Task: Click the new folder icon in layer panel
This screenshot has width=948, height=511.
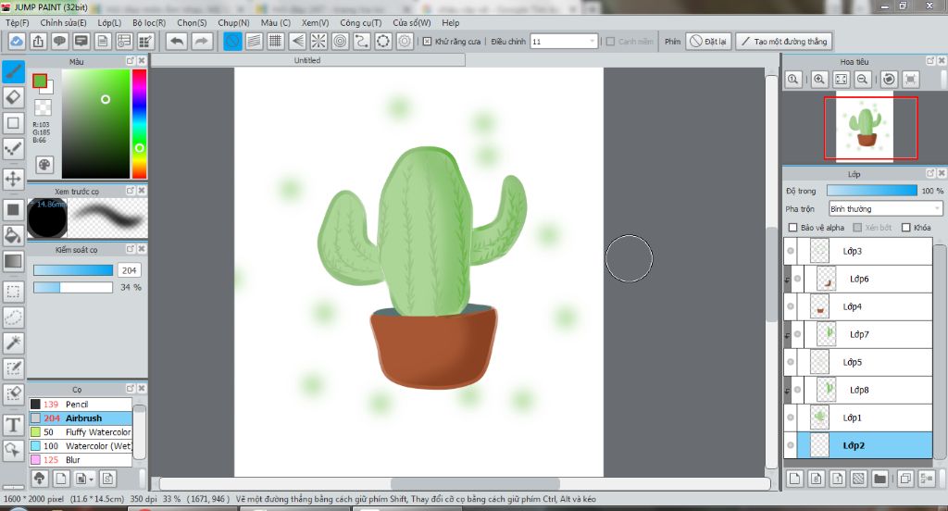Action: tap(879, 479)
